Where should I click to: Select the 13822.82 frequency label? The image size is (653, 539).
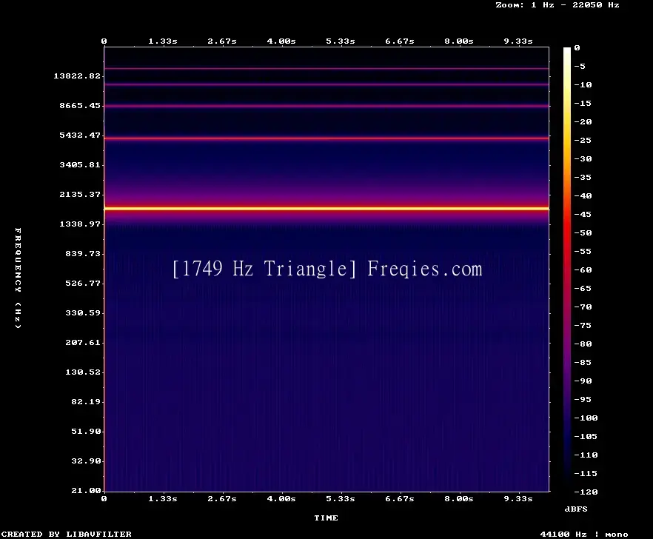tap(77, 76)
